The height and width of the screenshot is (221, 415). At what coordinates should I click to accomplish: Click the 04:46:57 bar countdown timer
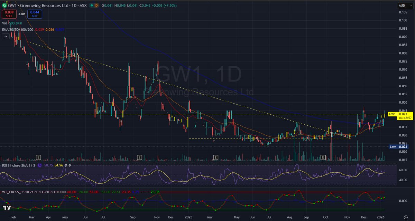click(x=405, y=118)
